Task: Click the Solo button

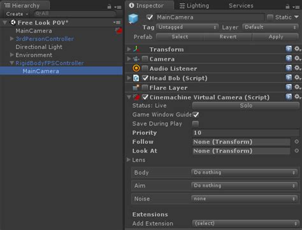Action: 246,106
